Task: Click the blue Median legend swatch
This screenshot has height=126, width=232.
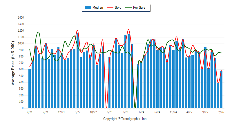Action: pos(88,8)
